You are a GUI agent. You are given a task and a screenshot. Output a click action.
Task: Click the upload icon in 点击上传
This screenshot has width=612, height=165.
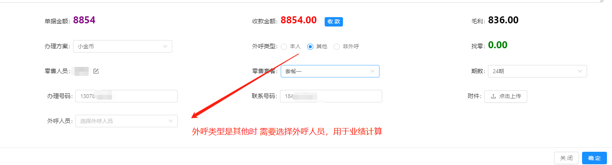493,96
